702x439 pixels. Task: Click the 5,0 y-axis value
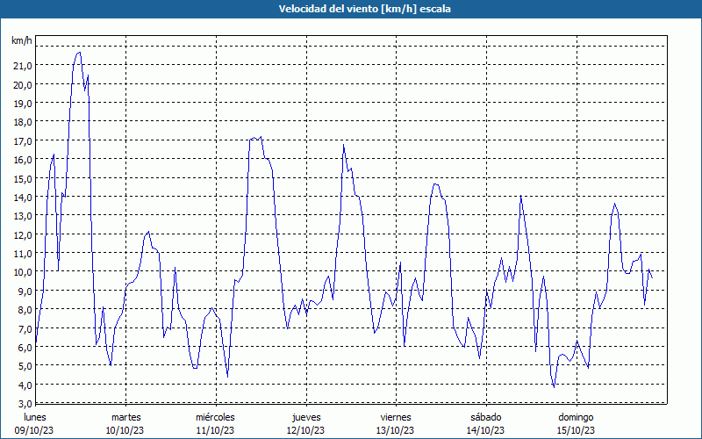click(25, 366)
